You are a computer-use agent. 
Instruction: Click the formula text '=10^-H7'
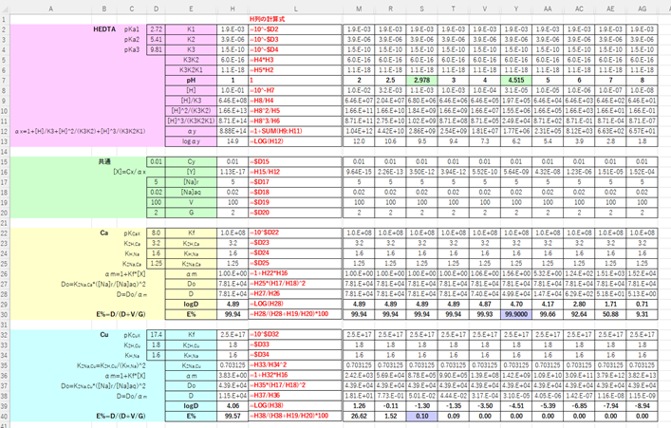tap(262, 91)
